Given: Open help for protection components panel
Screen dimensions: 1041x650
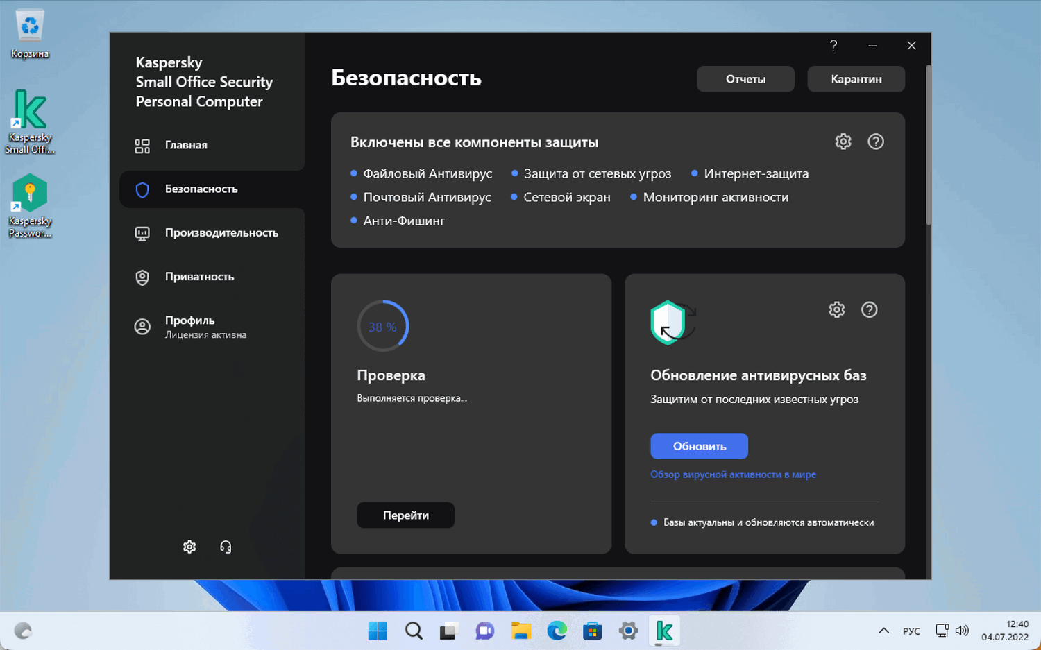Looking at the screenshot, I should pyautogui.click(x=876, y=142).
